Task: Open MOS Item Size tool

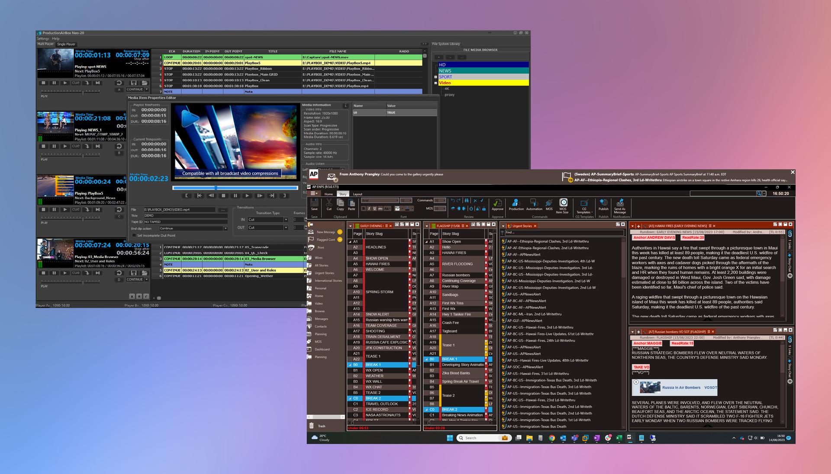Action: [563, 203]
